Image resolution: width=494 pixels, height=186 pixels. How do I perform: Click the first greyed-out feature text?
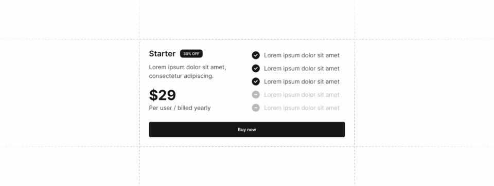(x=302, y=95)
